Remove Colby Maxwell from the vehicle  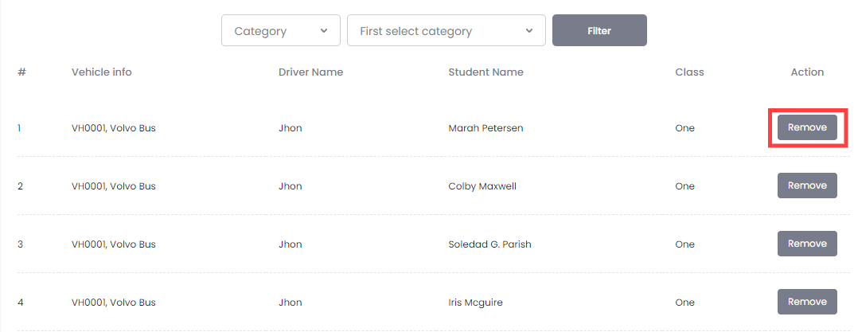(x=807, y=186)
